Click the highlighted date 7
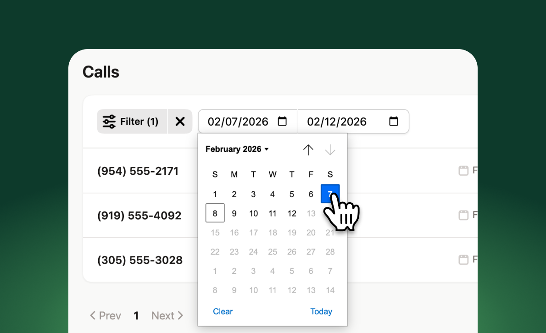Screen dimensions: 546x333 (330, 194)
